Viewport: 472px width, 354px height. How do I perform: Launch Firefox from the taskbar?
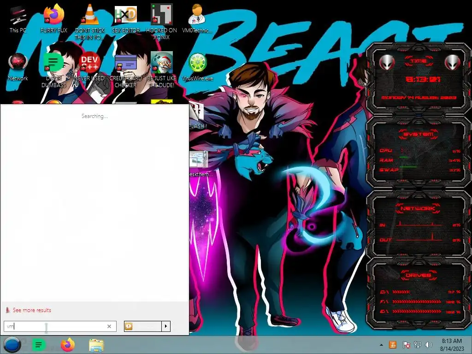(68, 345)
